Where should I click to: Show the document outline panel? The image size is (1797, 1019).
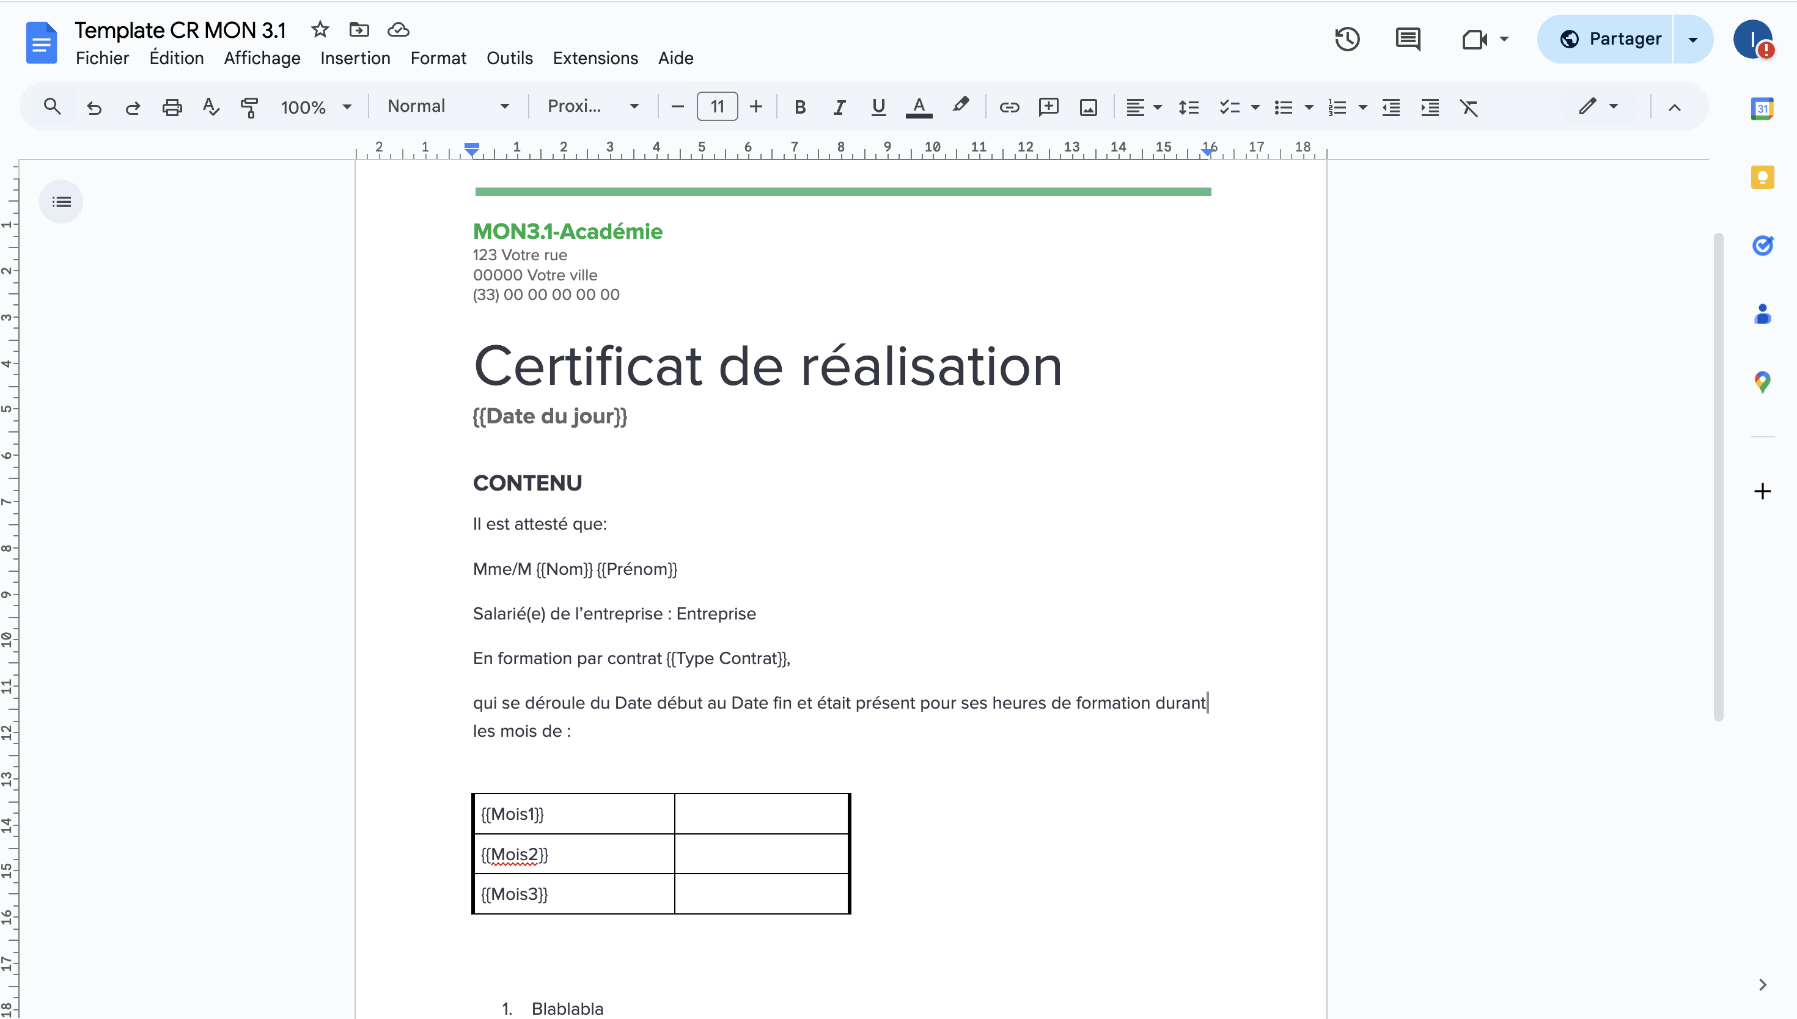click(x=61, y=202)
